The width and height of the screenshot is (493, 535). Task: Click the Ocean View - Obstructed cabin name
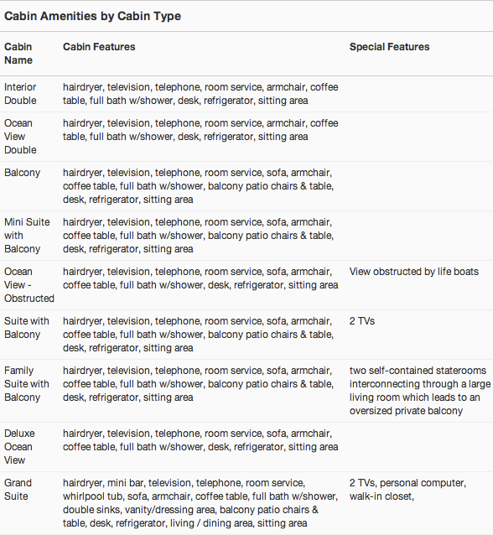pyautogui.click(x=29, y=285)
